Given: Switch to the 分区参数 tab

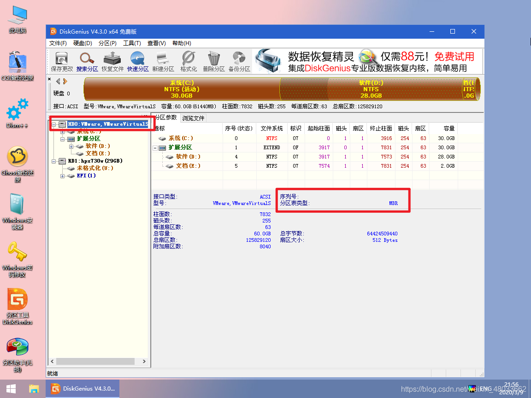Looking at the screenshot, I should click(166, 117).
